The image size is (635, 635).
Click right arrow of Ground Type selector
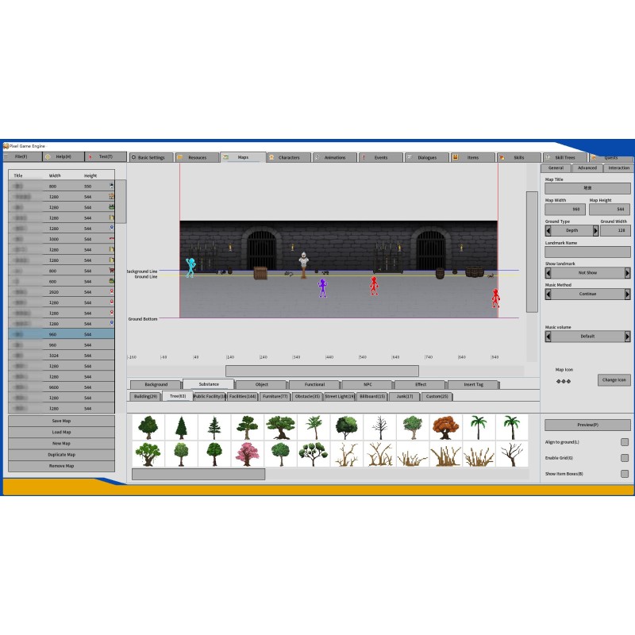(x=596, y=230)
